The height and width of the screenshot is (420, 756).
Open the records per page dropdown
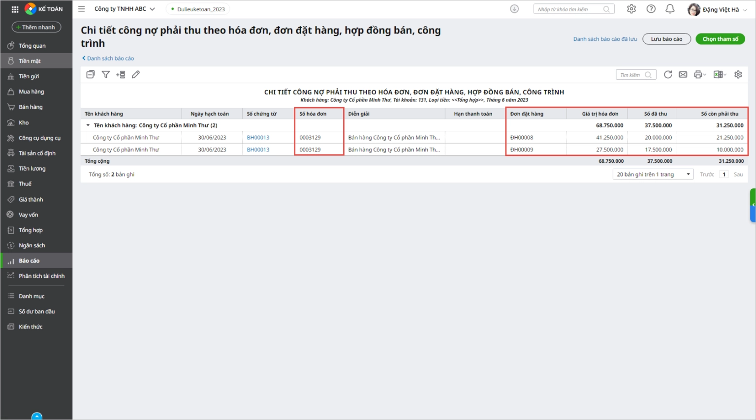(x=653, y=175)
